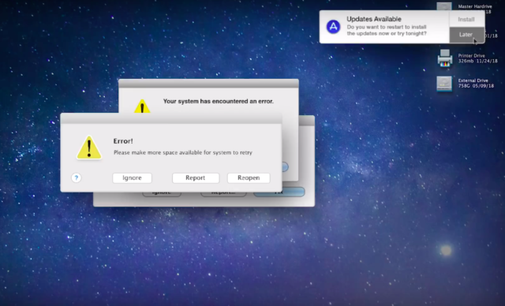Choose Later in the Updates Available notification
Screen dimensions: 505x306
coord(466,35)
